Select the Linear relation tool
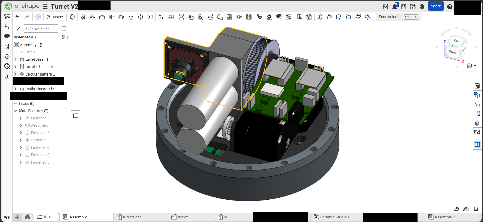 point(288,17)
